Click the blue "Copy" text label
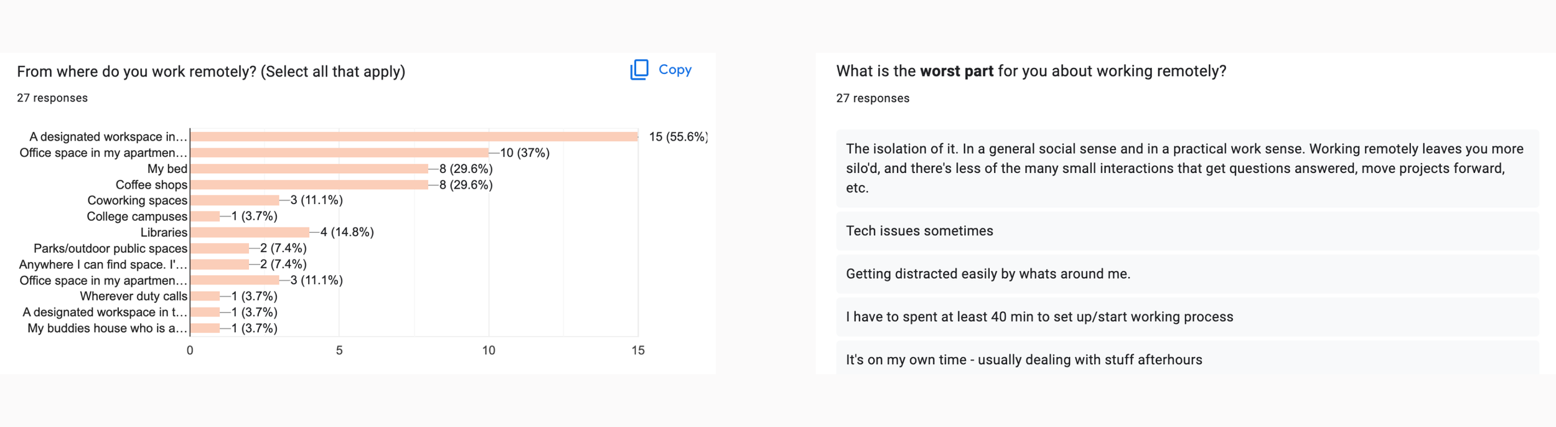Image resolution: width=1556 pixels, height=427 pixels. [675, 70]
